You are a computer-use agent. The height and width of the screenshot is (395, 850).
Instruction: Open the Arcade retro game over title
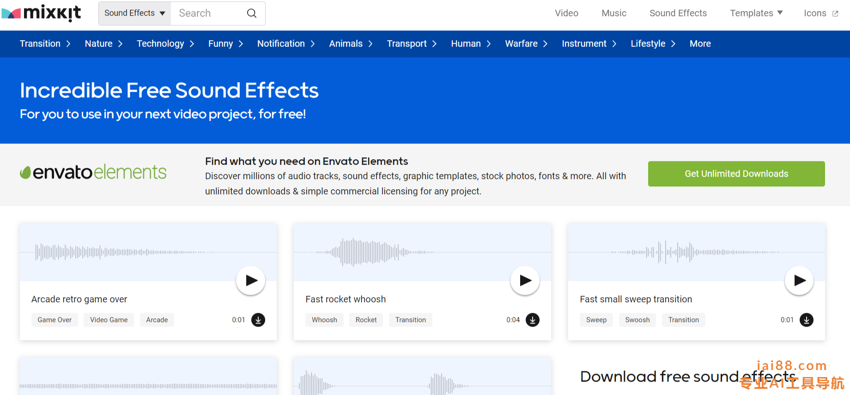(x=79, y=299)
